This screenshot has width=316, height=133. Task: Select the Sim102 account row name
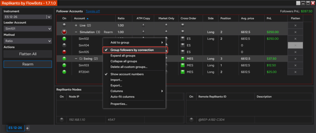point(84,38)
